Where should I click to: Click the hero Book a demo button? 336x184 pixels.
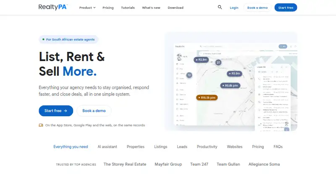tap(94, 111)
